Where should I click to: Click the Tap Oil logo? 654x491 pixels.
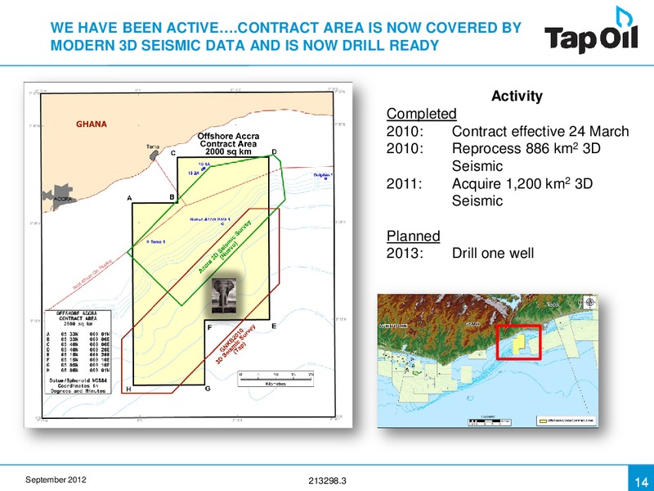point(591,30)
